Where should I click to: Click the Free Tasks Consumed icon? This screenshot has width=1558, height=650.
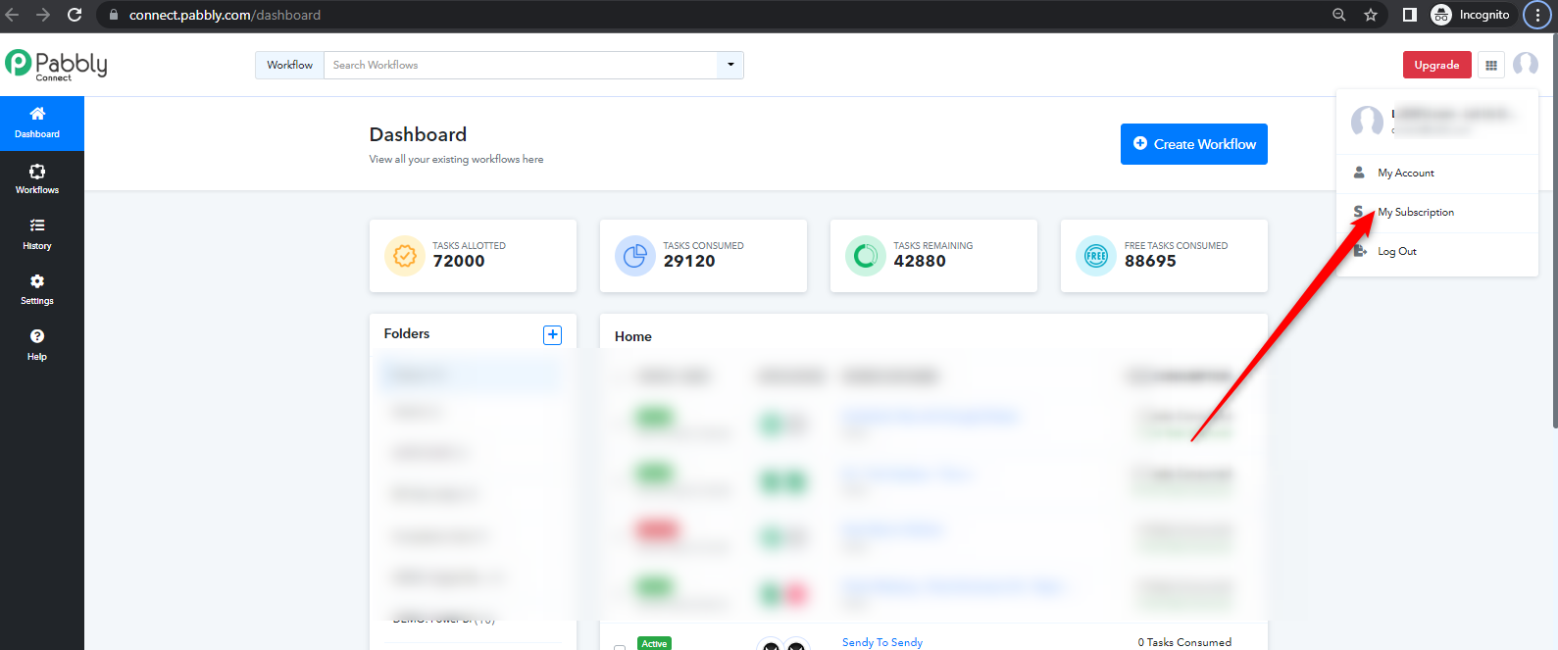coord(1095,256)
